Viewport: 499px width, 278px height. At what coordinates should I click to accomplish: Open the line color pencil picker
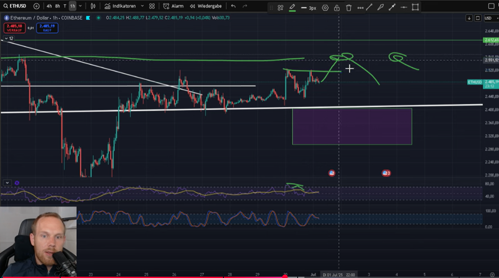pos(292,8)
